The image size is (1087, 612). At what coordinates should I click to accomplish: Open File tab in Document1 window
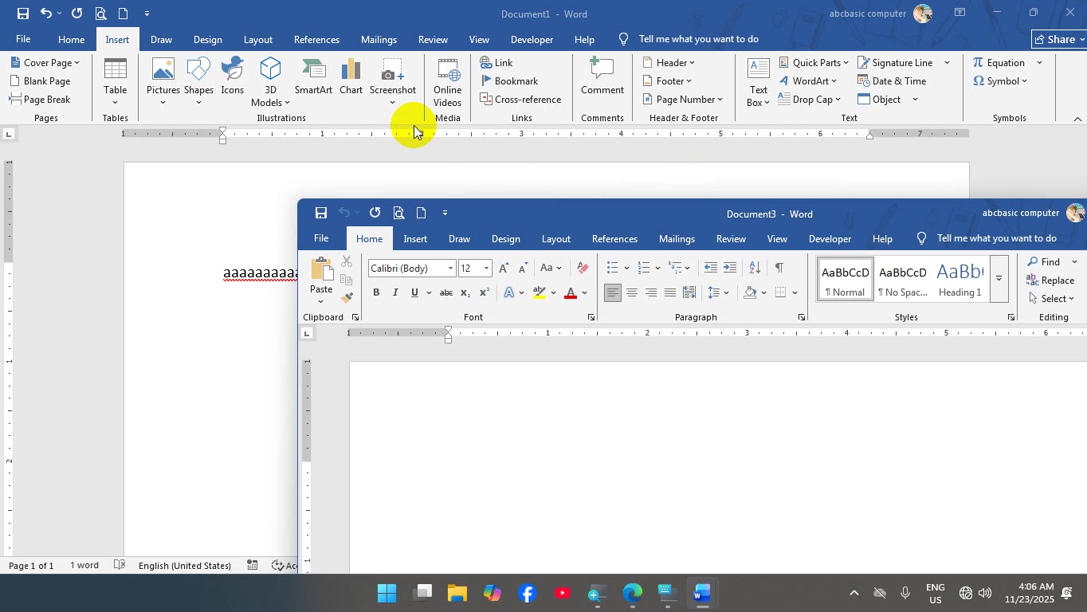pos(23,39)
